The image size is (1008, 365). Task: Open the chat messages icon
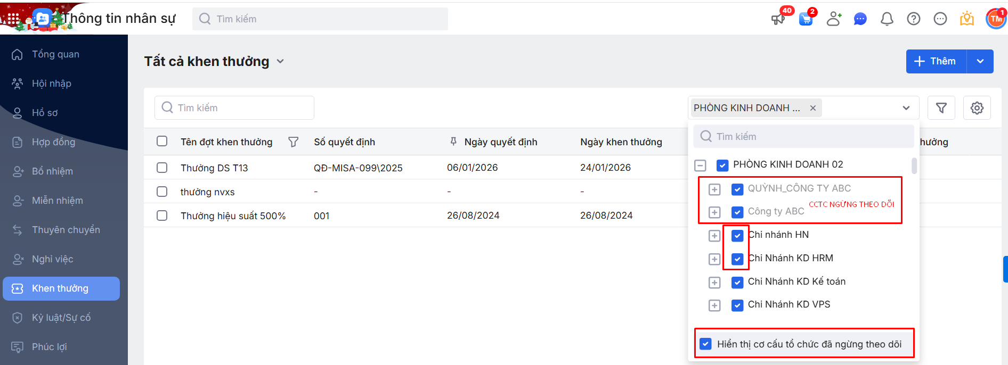click(x=860, y=19)
